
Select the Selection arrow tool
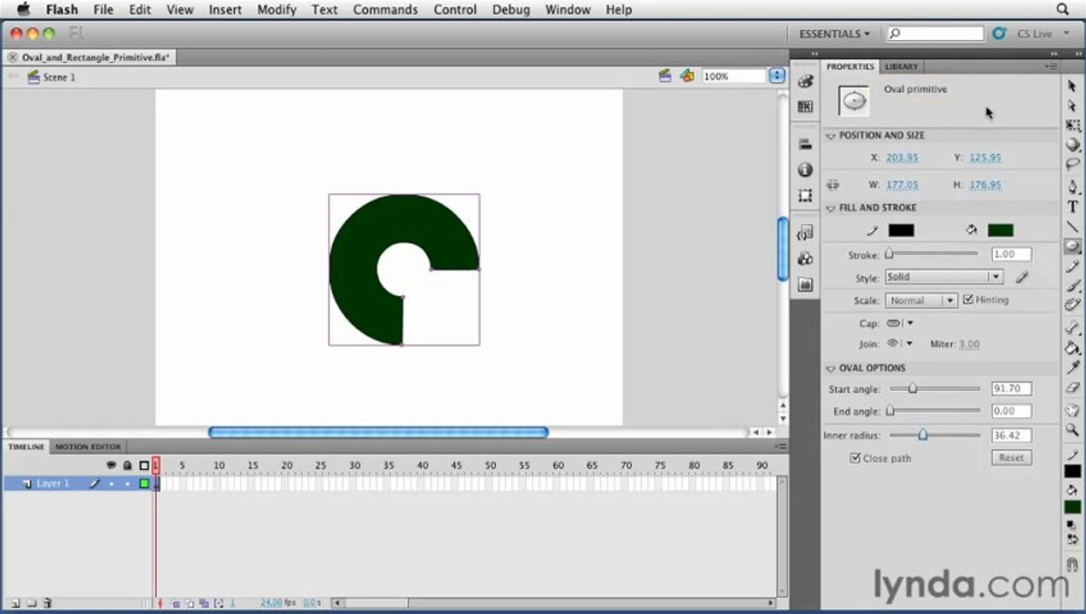(1072, 85)
